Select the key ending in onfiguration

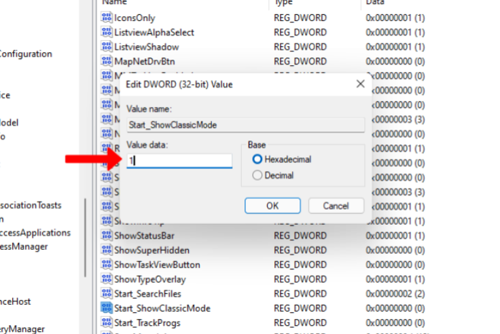coord(26,54)
